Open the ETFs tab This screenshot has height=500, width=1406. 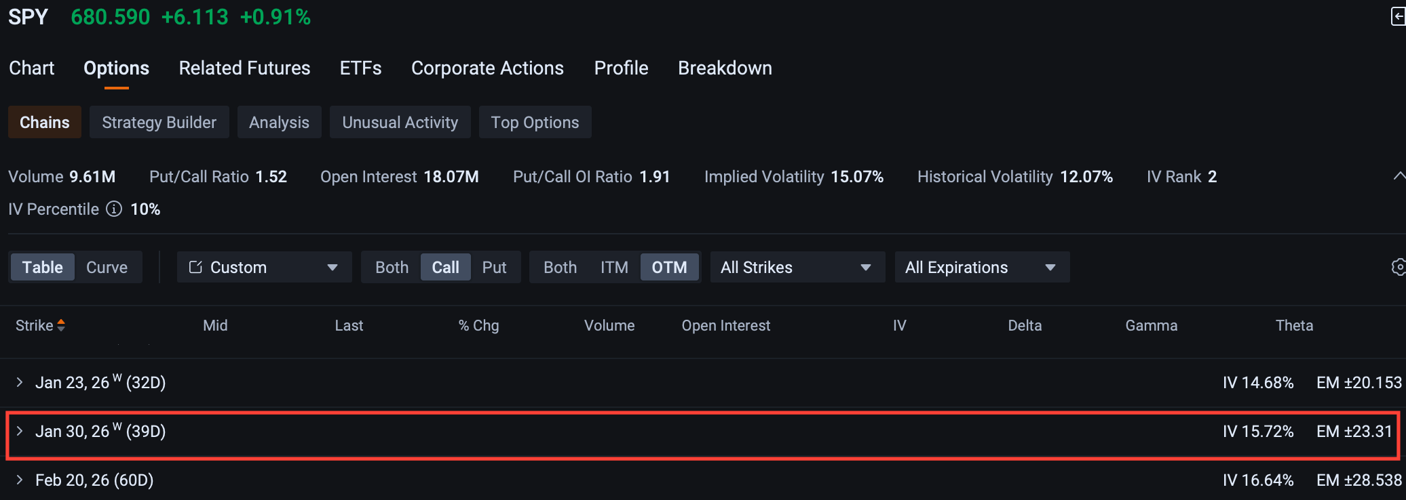[x=361, y=68]
